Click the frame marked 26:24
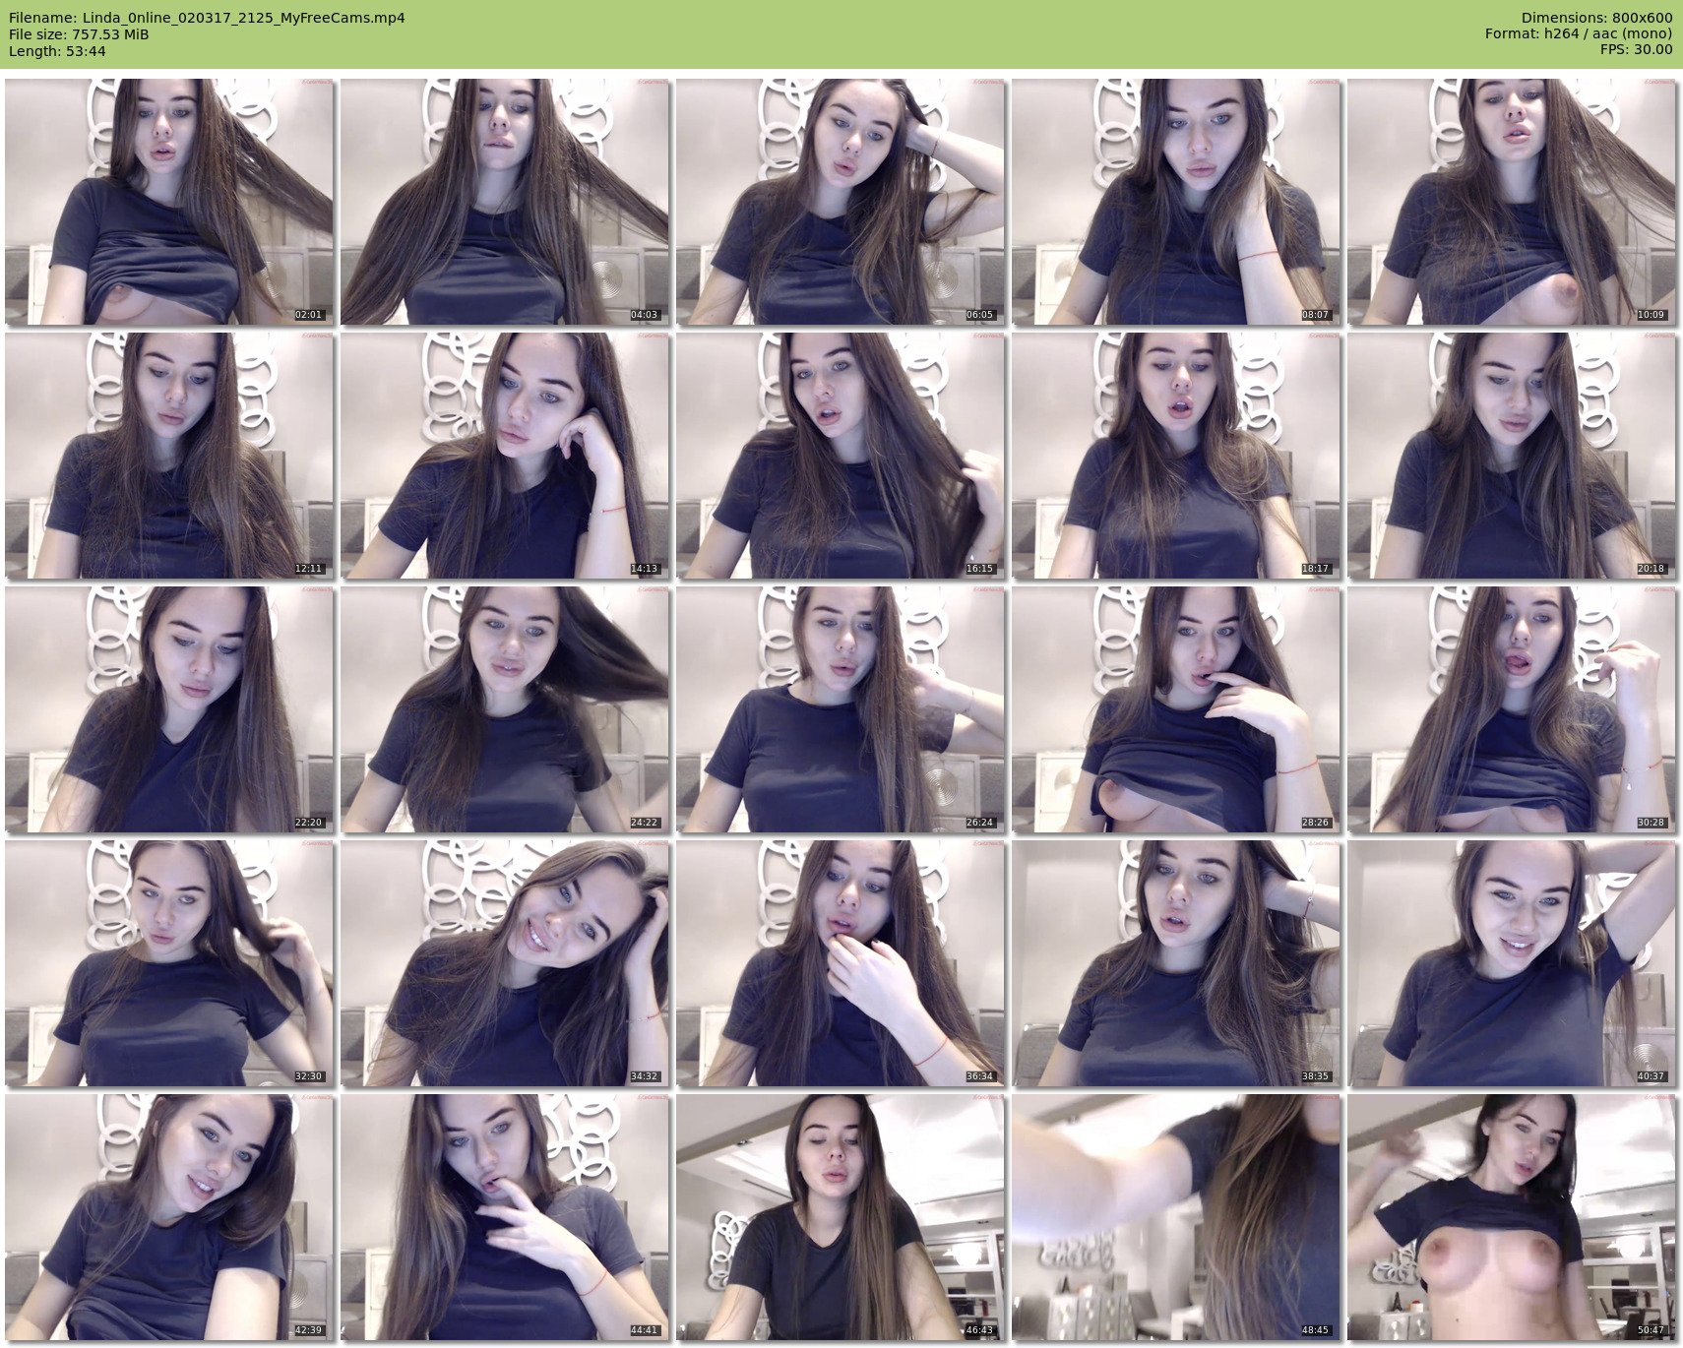This screenshot has height=1348, width=1683. [840, 709]
